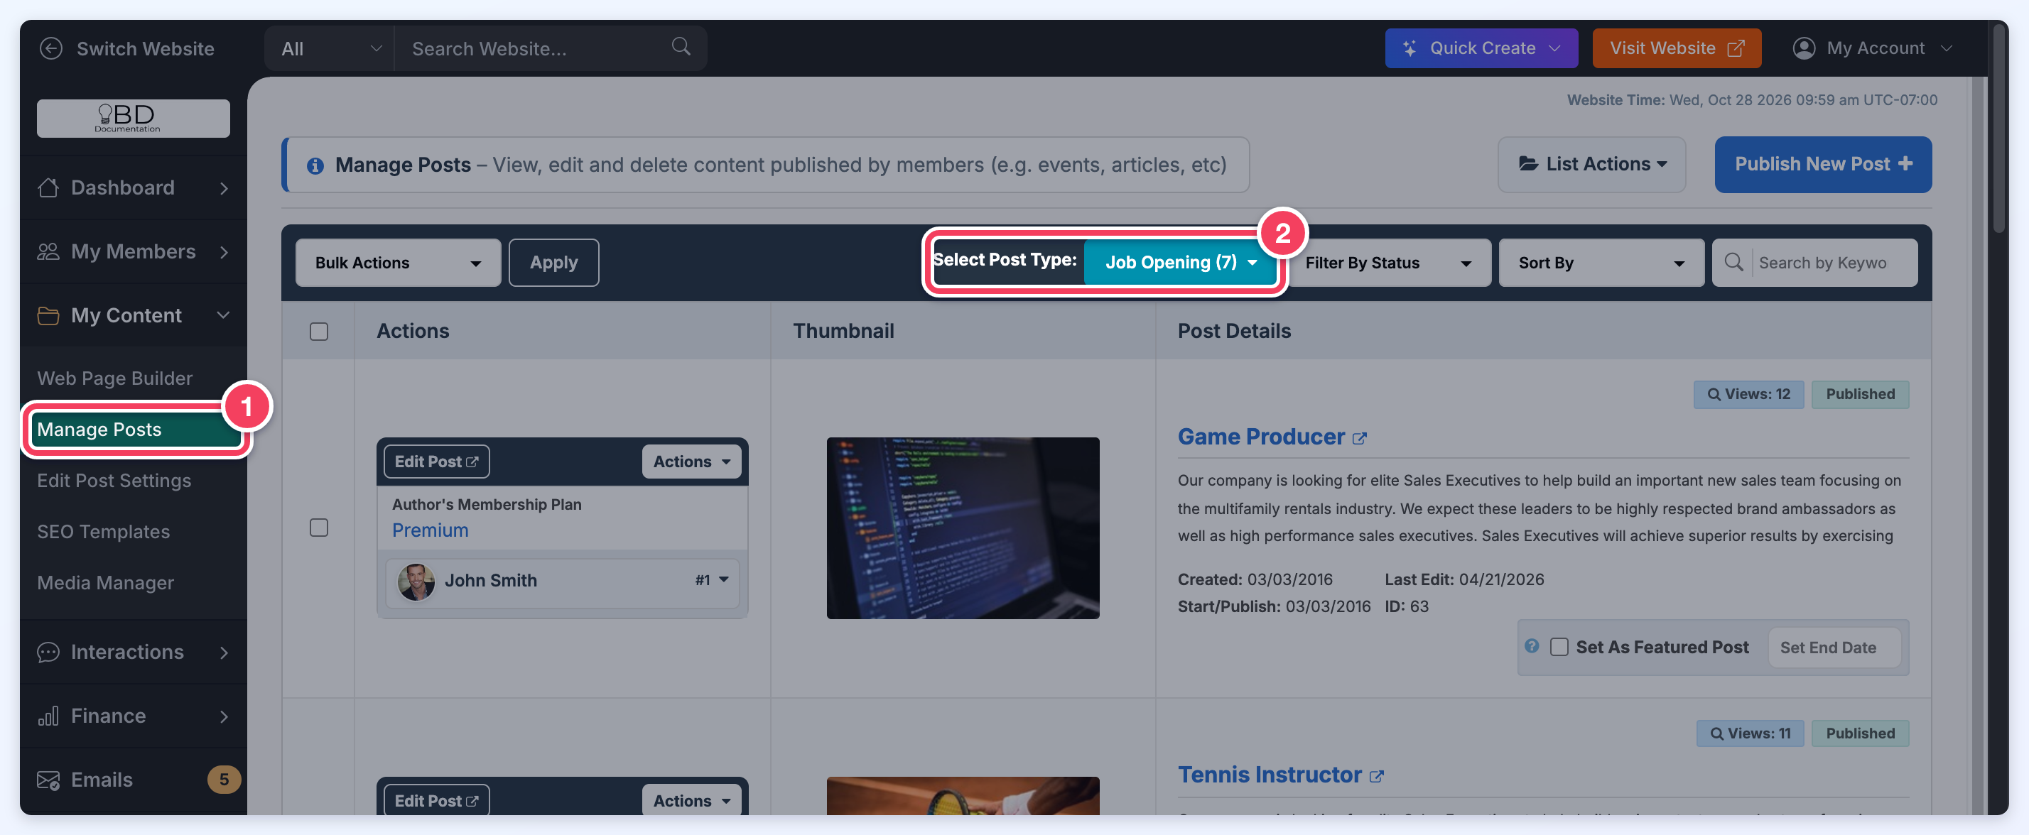
Task: Click the blue info icon beside Manage Posts
Action: coord(315,166)
